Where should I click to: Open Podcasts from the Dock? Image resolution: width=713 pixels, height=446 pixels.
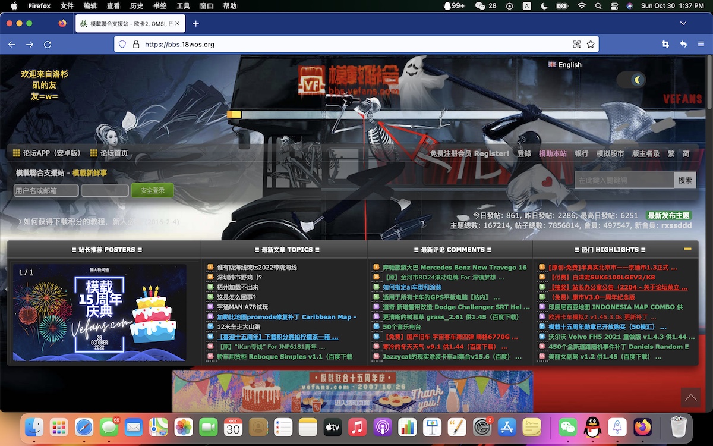coord(383,427)
